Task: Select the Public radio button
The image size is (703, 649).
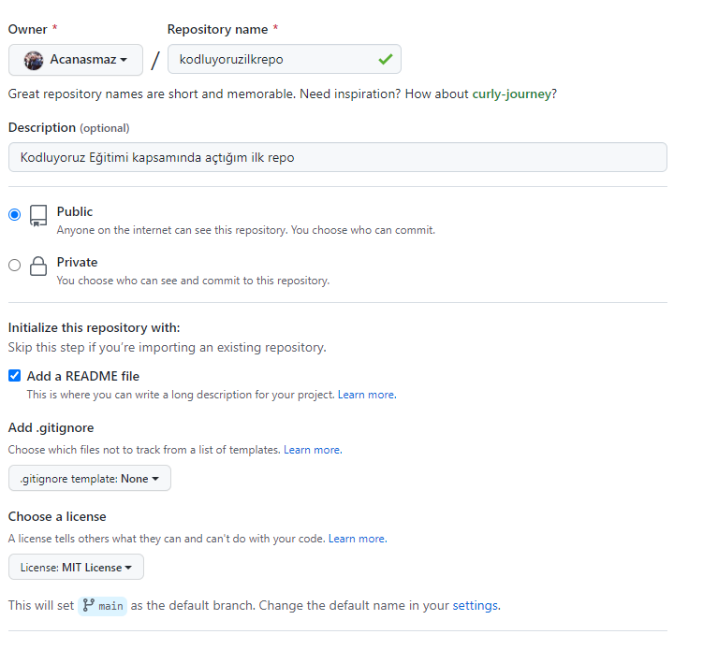Action: click(x=14, y=214)
